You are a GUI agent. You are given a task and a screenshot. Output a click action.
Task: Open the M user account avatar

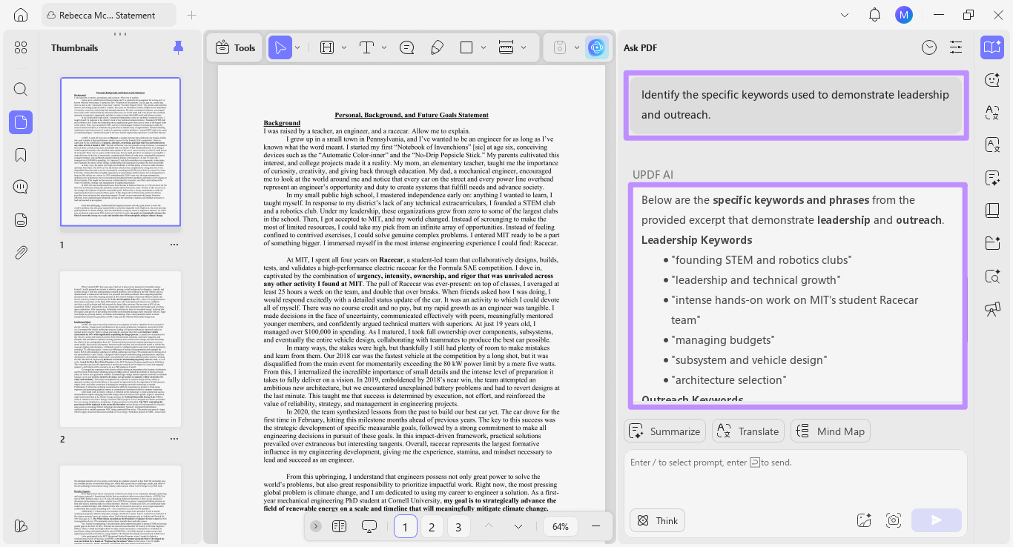pyautogui.click(x=903, y=15)
